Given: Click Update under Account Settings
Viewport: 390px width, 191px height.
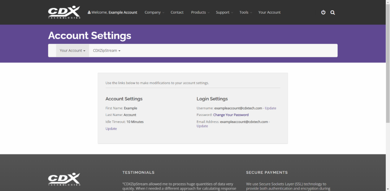Looking at the screenshot, I should pos(111,129).
